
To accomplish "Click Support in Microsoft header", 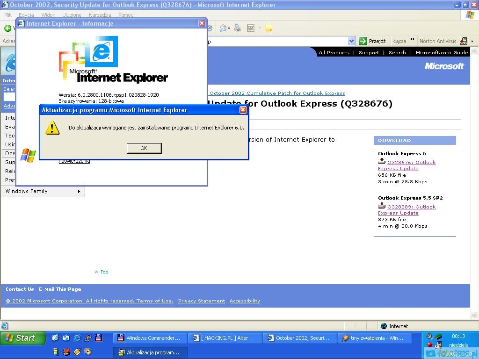I will point(369,52).
